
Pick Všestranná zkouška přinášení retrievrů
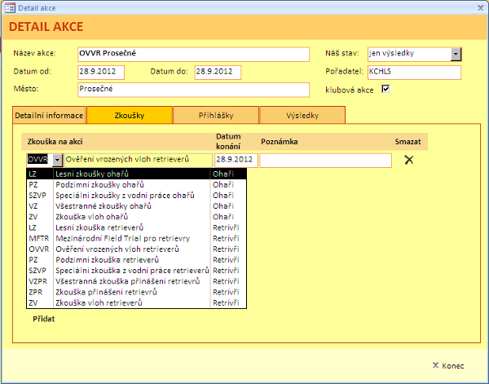pyautogui.click(x=137, y=281)
